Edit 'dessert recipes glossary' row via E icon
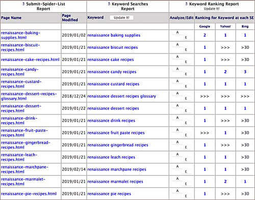Viewport: 255px width, 200px height. coord(186,99)
